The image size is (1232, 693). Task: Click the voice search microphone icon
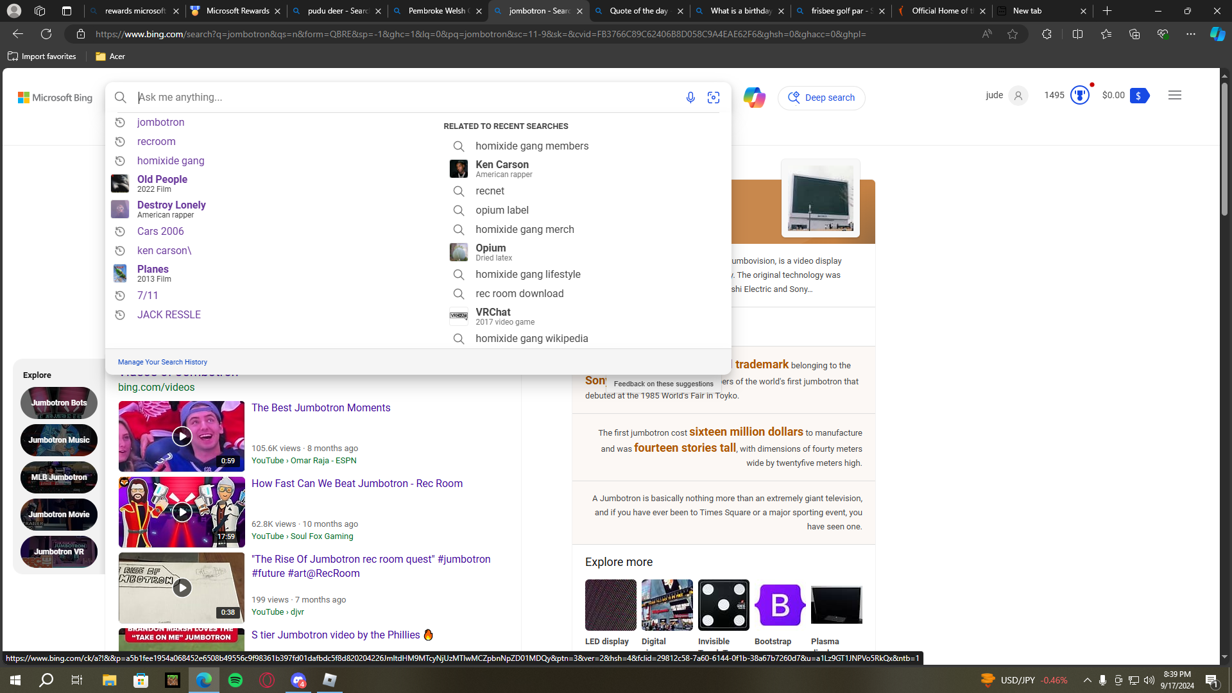click(690, 98)
